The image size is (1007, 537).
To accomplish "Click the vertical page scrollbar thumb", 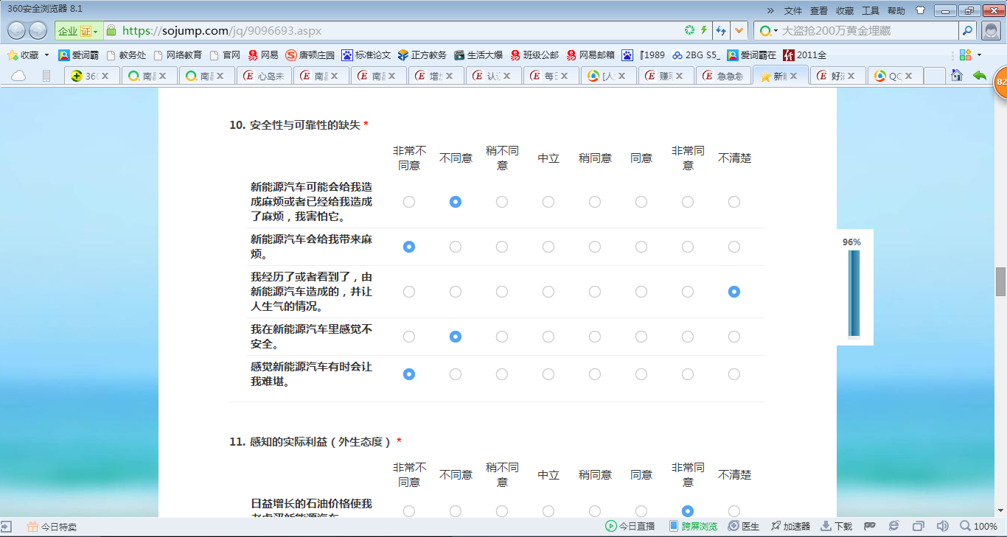I will 1000,281.
